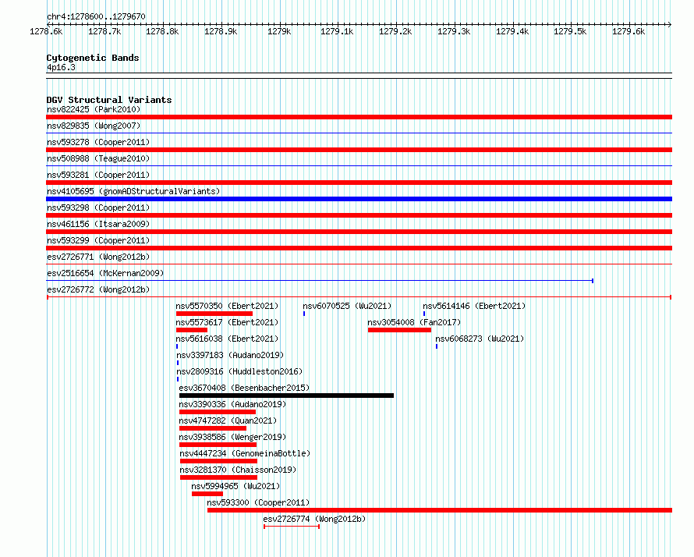Viewport: 694px width, 557px height.
Task: Open the nsv593281 (Cooper2011) label
Action: click(98, 175)
